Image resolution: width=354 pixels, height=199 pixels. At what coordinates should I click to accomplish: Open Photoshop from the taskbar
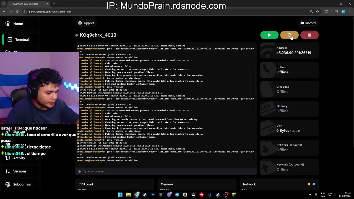153,195
